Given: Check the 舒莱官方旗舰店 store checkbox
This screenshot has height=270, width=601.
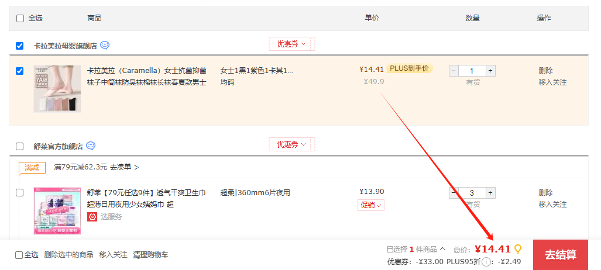Looking at the screenshot, I should (19, 146).
